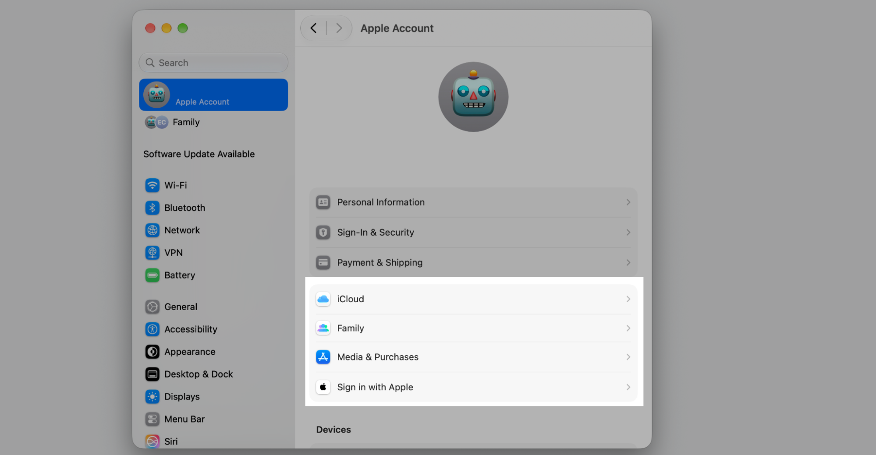Click the Bluetooth label in sidebar
Image resolution: width=876 pixels, height=455 pixels.
tap(184, 208)
